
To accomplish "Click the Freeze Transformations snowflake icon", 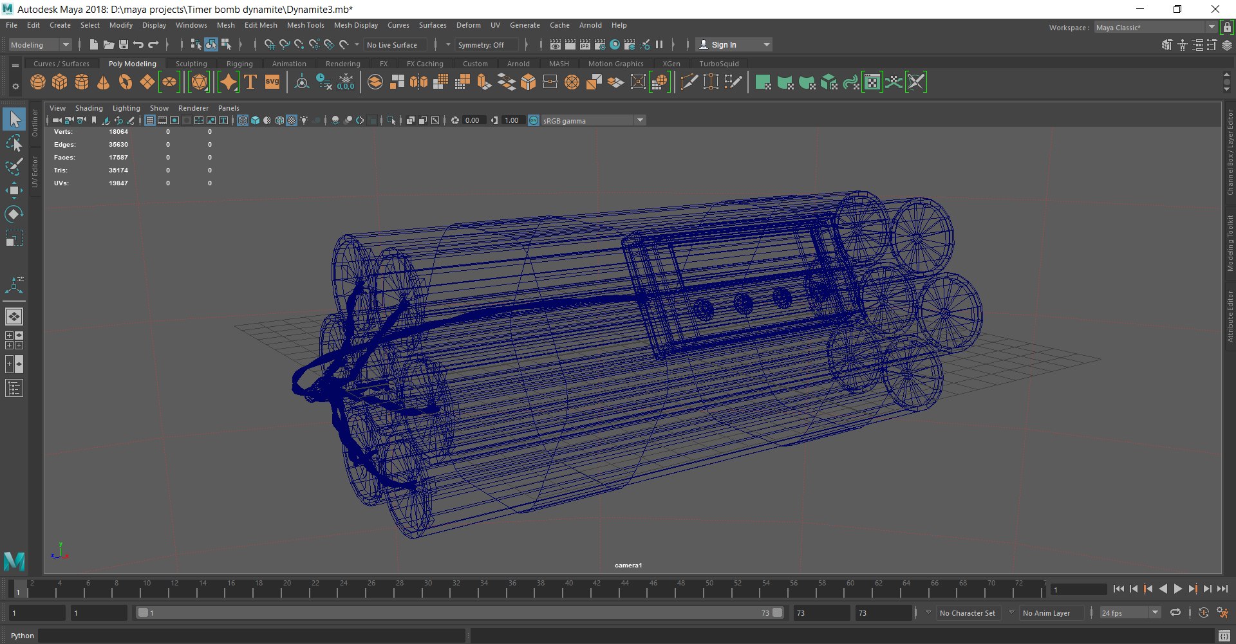I will 346,82.
